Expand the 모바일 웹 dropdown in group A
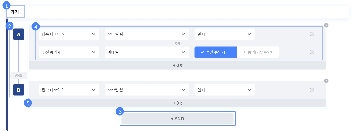The image size is (355, 131). [x=146, y=34]
